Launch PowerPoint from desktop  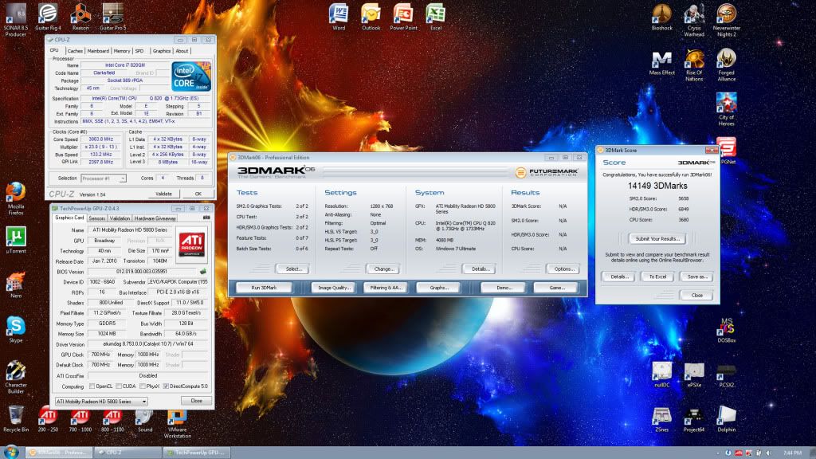point(403,17)
